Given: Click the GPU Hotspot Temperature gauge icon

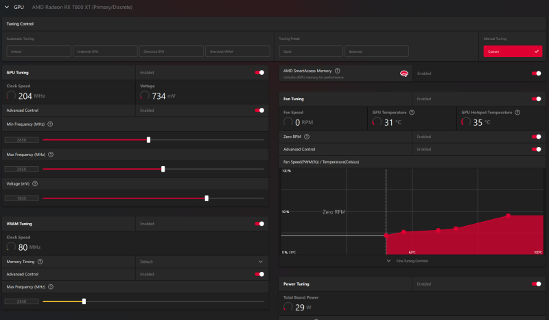Looking at the screenshot, I should tap(466, 122).
